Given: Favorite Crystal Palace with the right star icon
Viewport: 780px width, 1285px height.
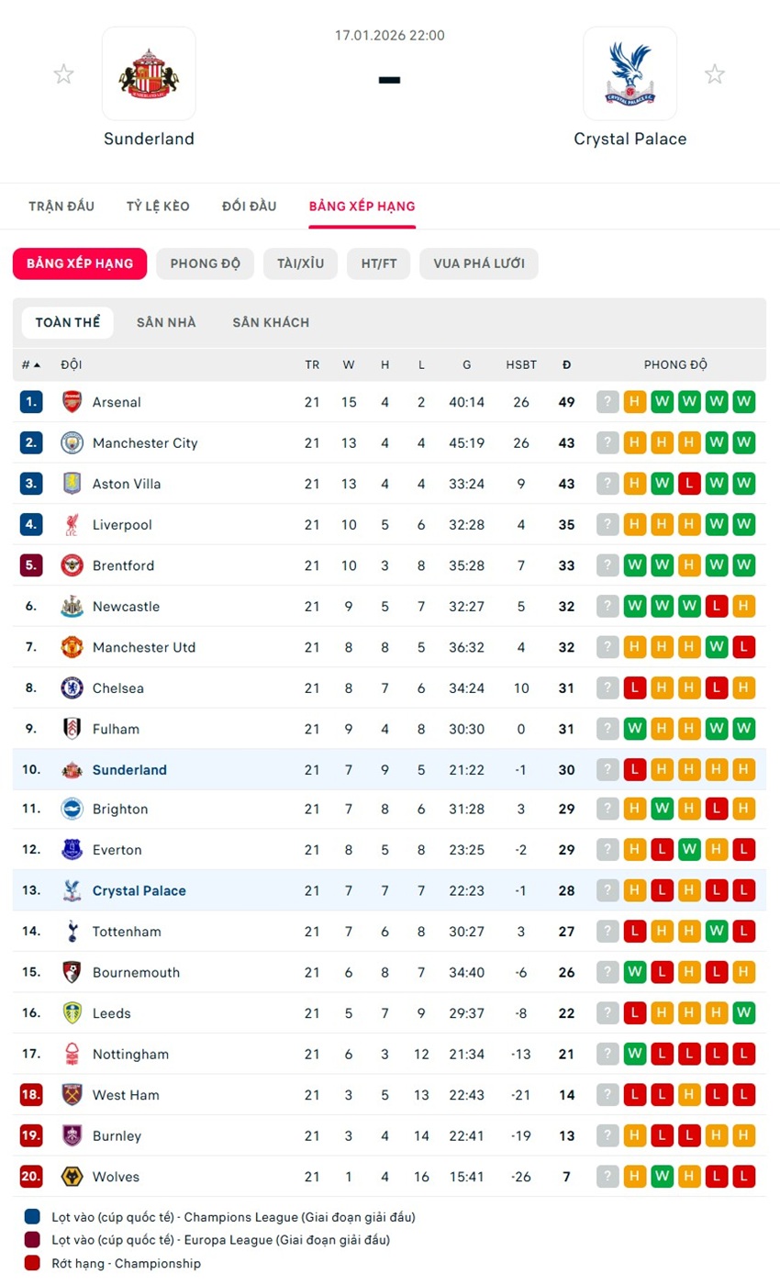Looking at the screenshot, I should tap(715, 74).
